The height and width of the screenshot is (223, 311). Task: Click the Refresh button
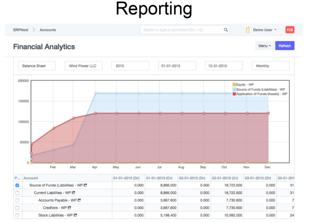(285, 46)
